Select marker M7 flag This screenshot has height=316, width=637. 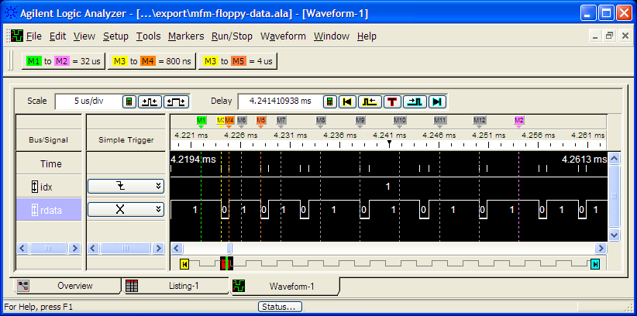click(281, 121)
